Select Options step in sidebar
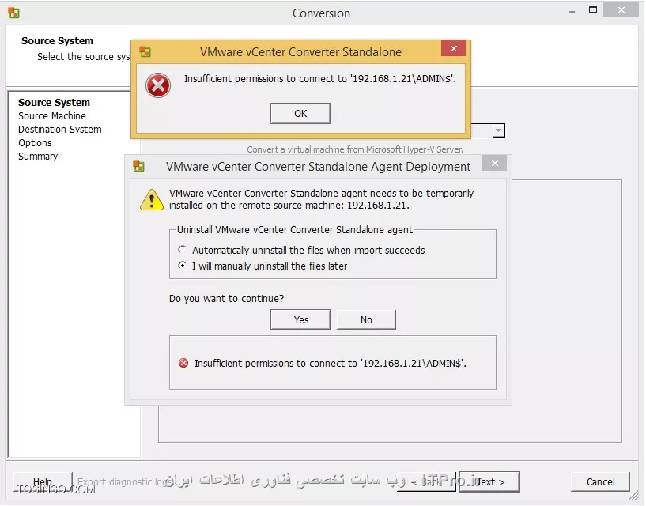The image size is (646, 506). pos(35,143)
